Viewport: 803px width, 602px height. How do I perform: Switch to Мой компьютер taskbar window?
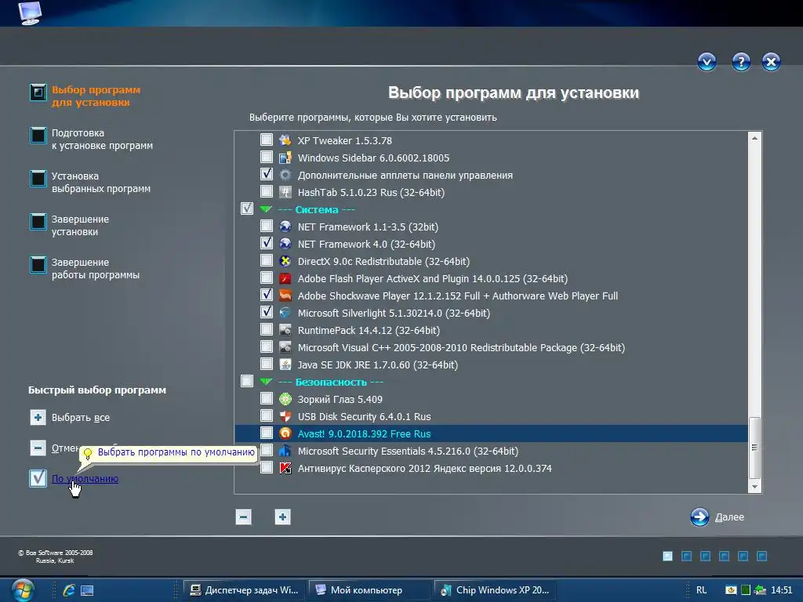(370, 590)
